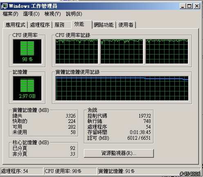The width and height of the screenshot is (203, 177).
Task: Click the 存留時間 value 0:01:38:45
Action: [140, 132]
